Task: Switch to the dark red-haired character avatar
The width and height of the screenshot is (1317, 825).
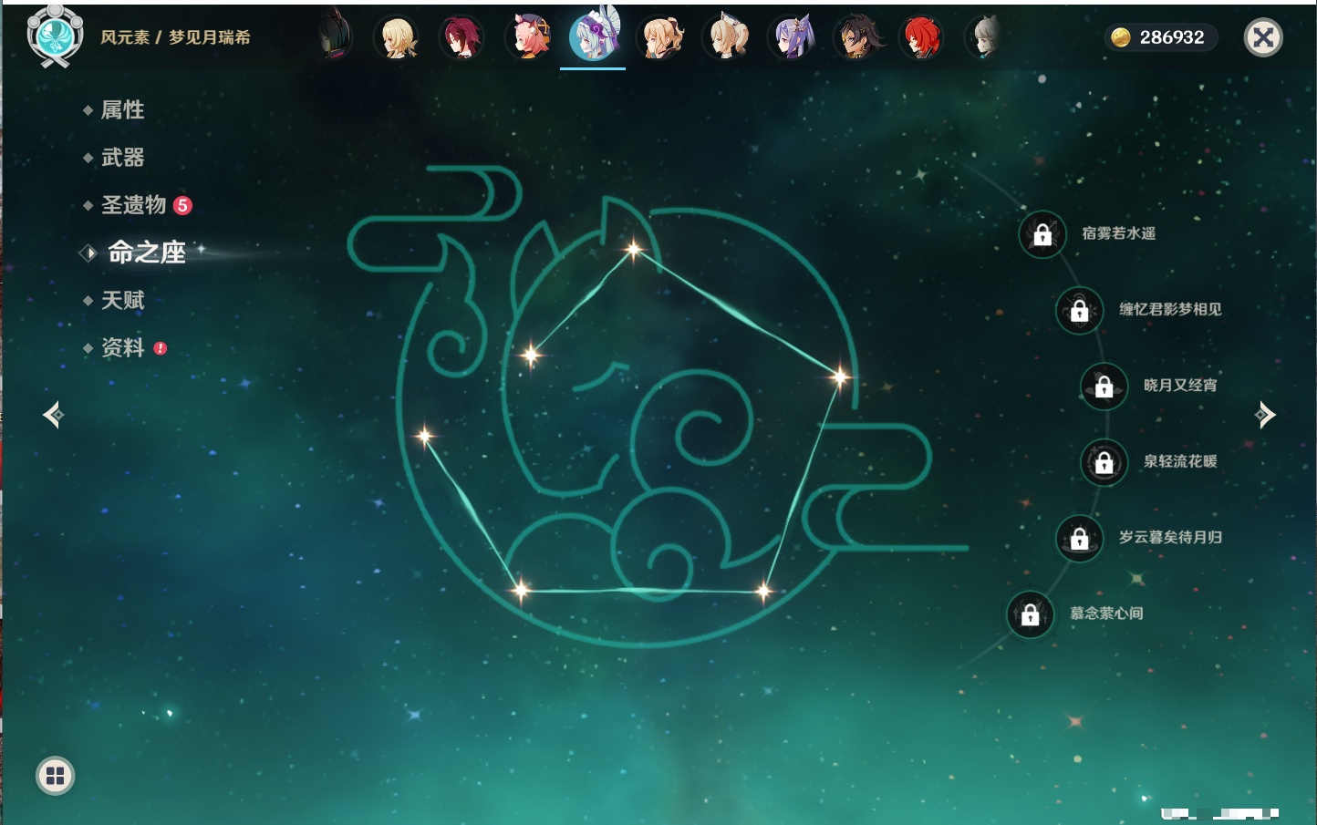Action: (x=461, y=37)
